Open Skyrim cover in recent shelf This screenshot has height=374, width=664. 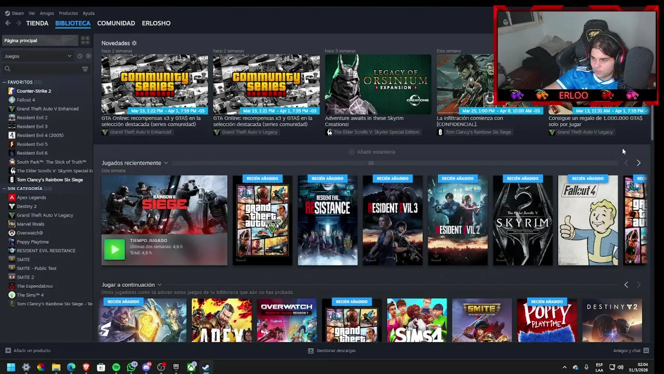522,220
